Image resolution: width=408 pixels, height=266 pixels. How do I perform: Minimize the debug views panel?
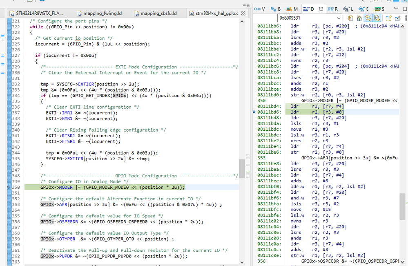pyautogui.click(x=396, y=8)
